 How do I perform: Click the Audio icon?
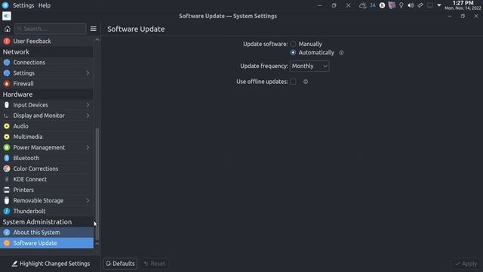(x=7, y=126)
